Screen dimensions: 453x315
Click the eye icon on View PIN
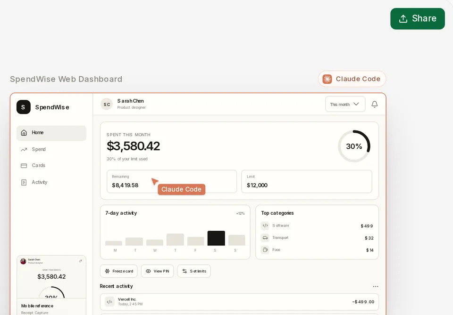tap(148, 271)
